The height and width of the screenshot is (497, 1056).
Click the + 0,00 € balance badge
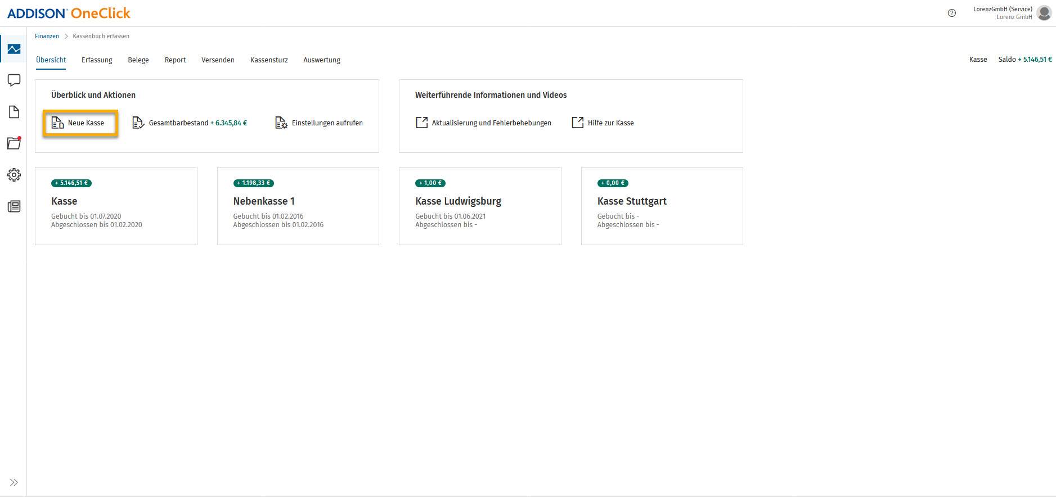[x=613, y=183]
